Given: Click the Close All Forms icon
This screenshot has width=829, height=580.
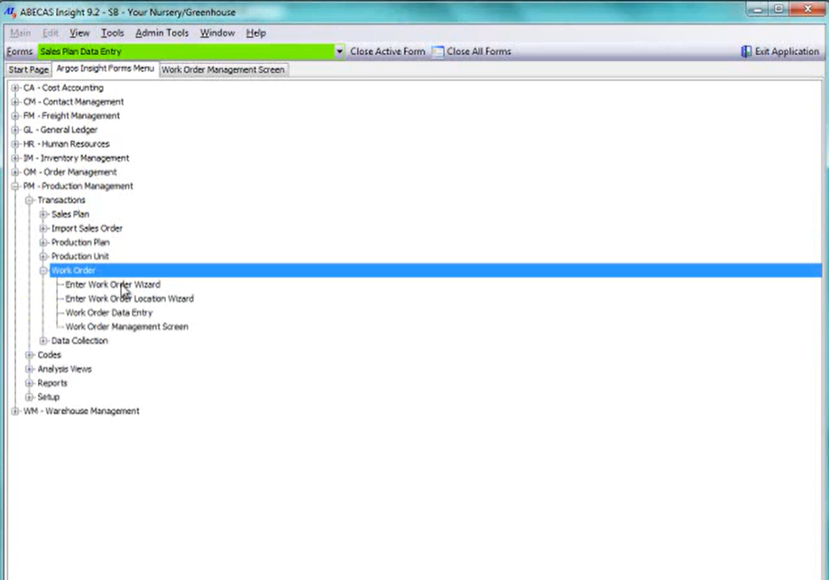Looking at the screenshot, I should pos(437,51).
